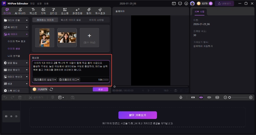Click the undo arrow in timeline toolbar
This screenshot has width=256, height=135.
pyautogui.click(x=5, y=97)
